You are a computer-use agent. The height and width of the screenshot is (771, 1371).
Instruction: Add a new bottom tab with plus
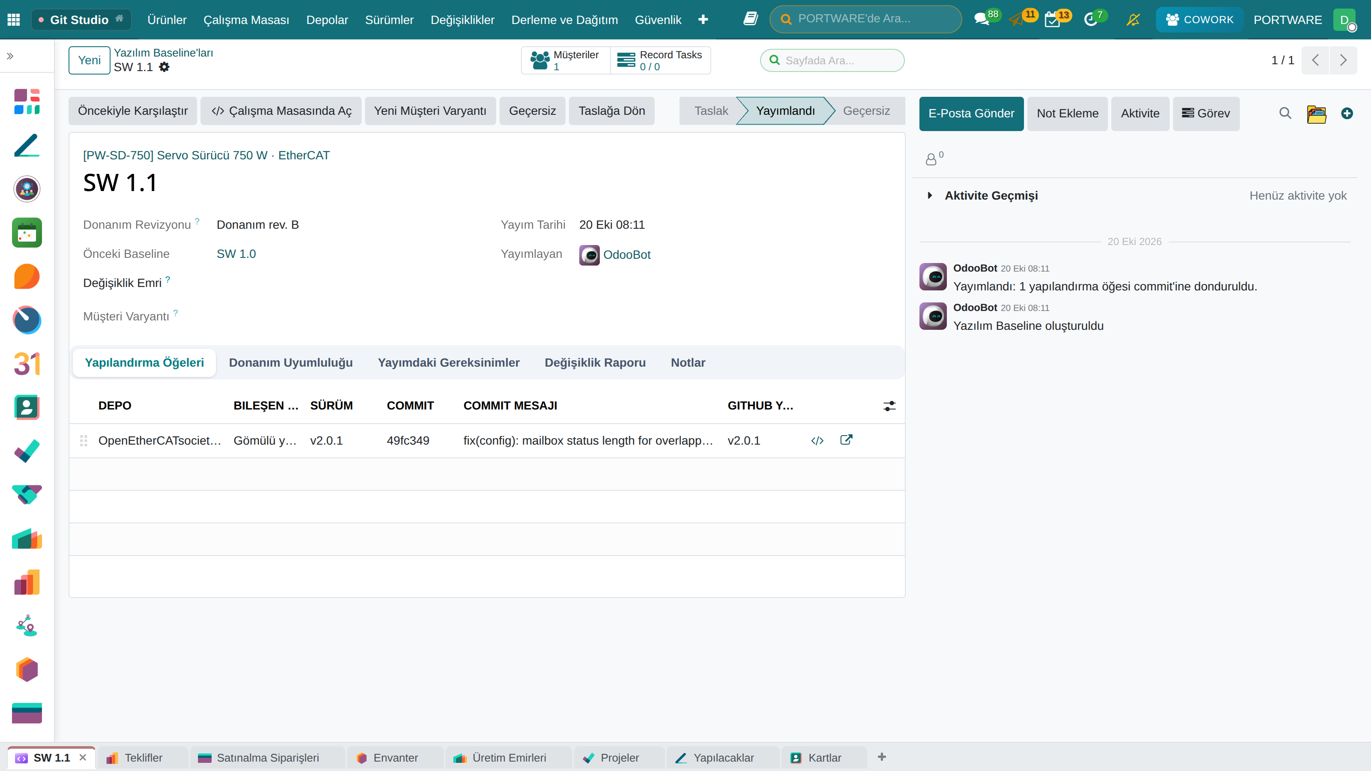click(x=882, y=756)
